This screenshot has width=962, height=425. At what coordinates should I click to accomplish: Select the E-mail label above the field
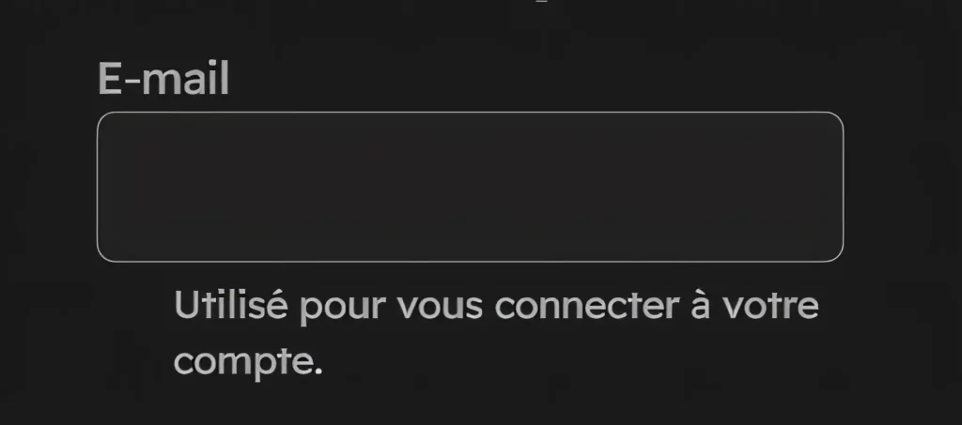pos(163,79)
